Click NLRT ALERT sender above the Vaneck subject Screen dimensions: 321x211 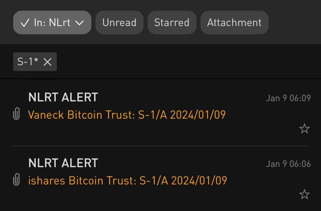pyautogui.click(x=63, y=97)
